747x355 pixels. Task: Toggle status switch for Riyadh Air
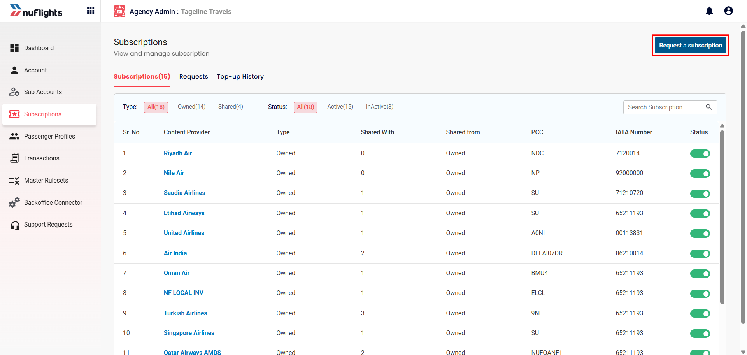pos(700,154)
